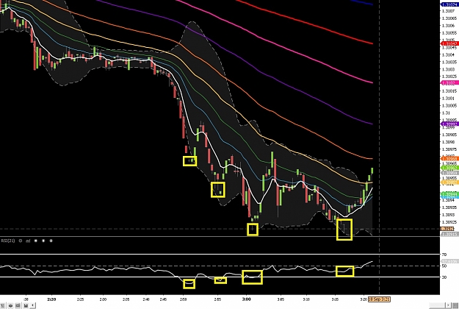
Task: Click the bold 2:20 time axis label
Action: 51,299
